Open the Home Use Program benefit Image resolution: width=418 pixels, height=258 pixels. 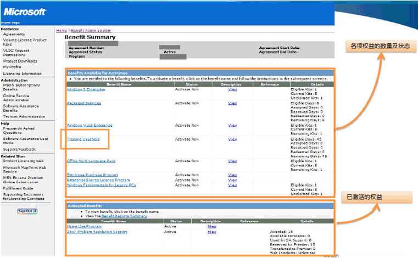pyautogui.click(x=84, y=226)
